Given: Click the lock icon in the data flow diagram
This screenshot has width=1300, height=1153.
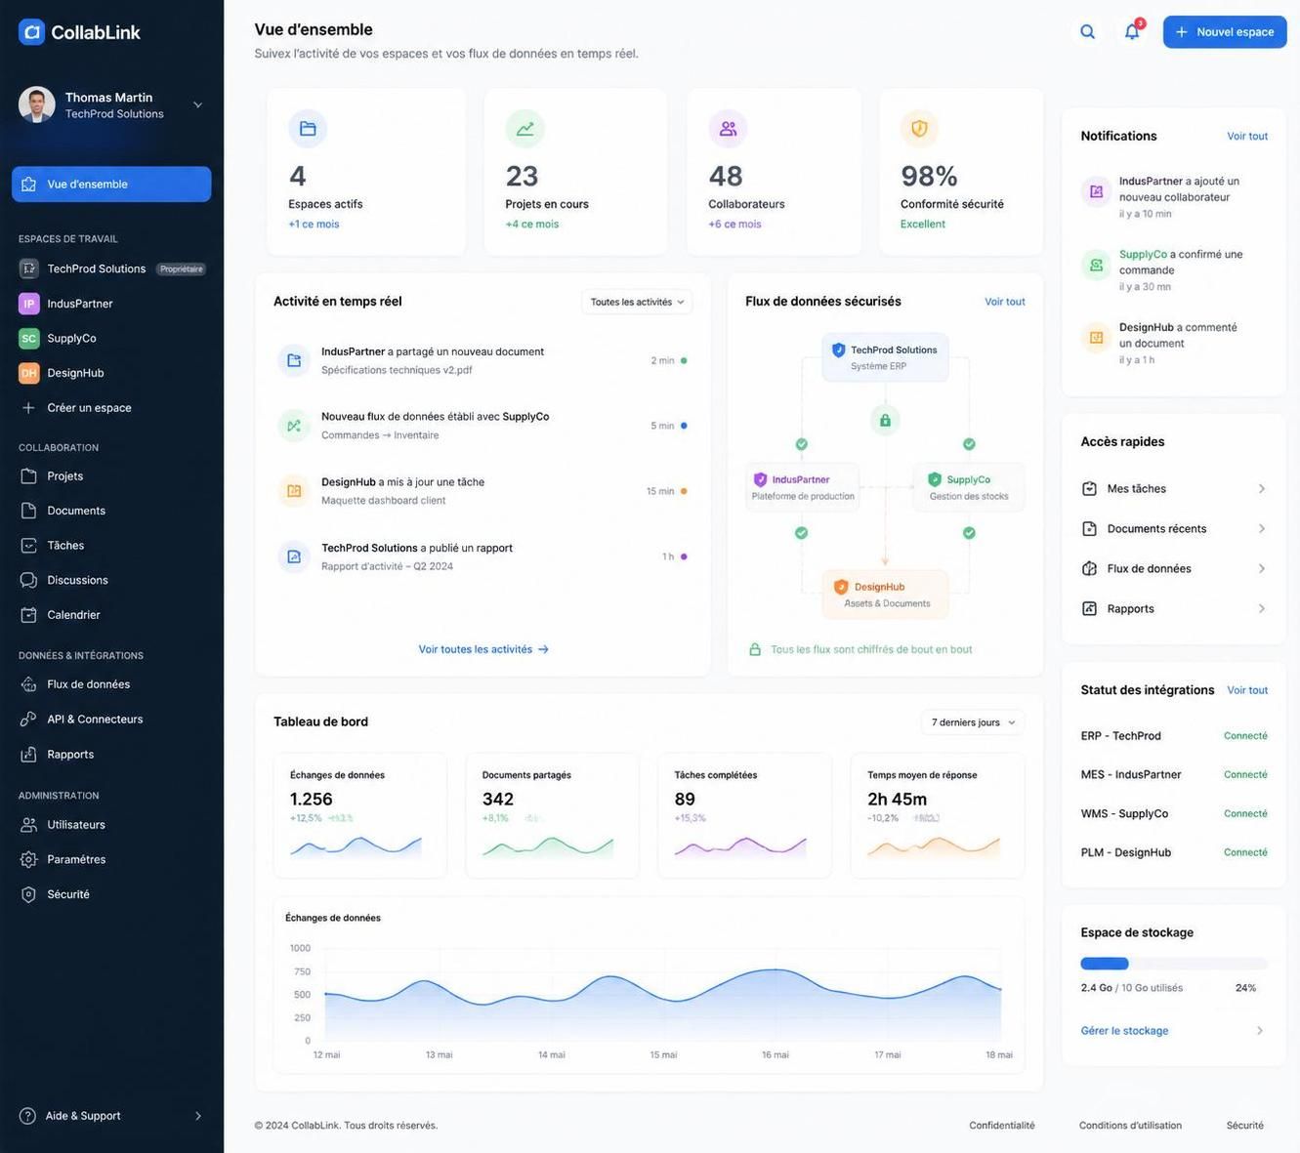Looking at the screenshot, I should (x=885, y=421).
